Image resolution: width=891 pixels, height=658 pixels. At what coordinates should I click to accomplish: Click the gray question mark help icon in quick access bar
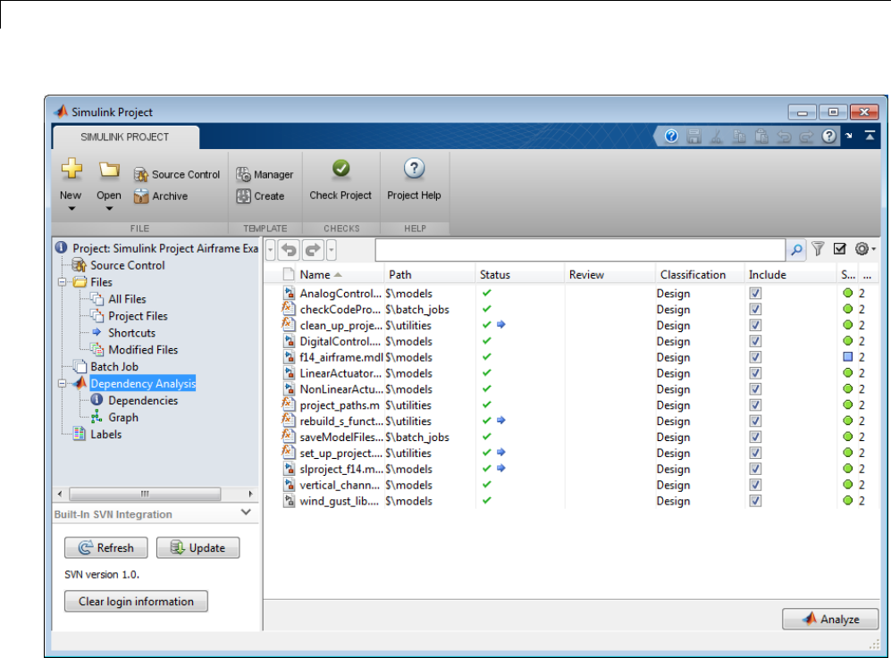(x=829, y=137)
